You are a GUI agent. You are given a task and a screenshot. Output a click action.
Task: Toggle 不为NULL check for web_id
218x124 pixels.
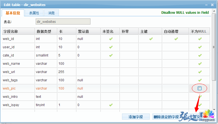(200, 39)
